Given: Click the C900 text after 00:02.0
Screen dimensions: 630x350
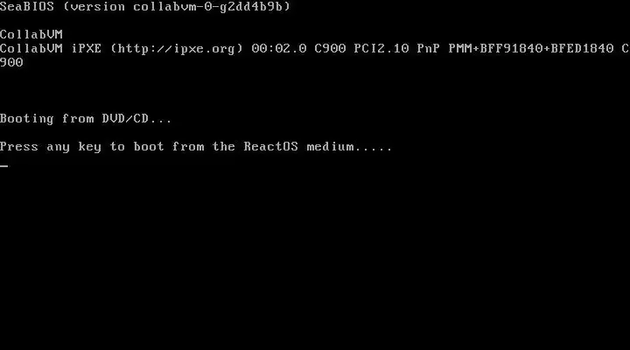Looking at the screenshot, I should click(330, 49).
